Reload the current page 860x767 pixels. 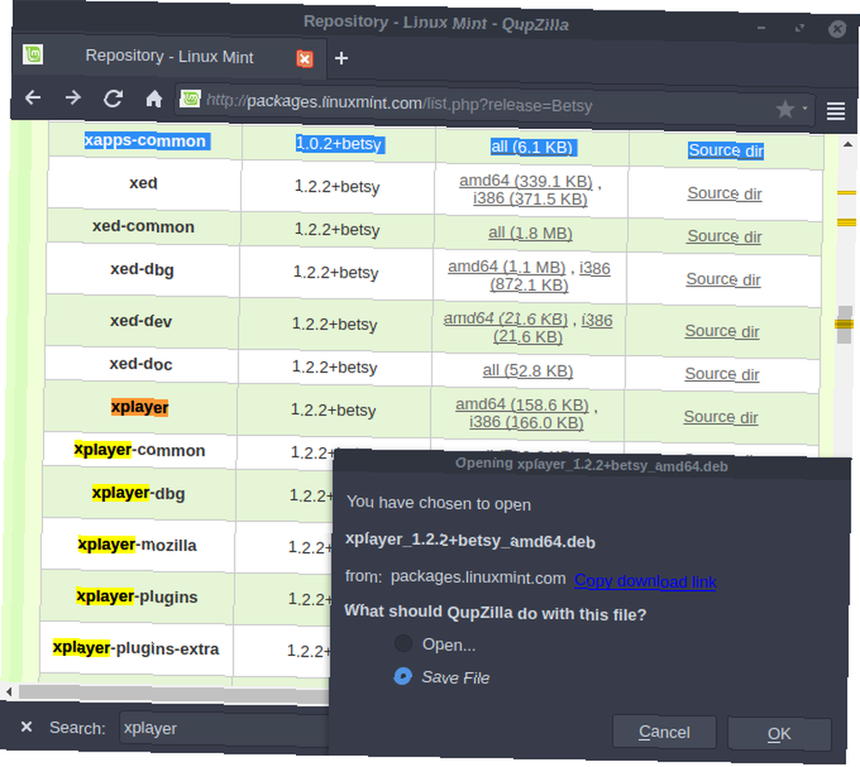pyautogui.click(x=113, y=99)
